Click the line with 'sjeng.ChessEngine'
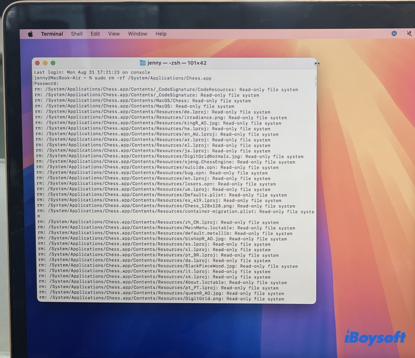This screenshot has height=358, width=415. pos(165,162)
